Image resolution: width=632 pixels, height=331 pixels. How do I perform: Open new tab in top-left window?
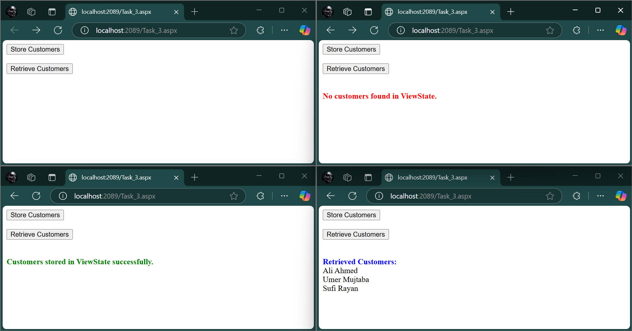point(195,12)
